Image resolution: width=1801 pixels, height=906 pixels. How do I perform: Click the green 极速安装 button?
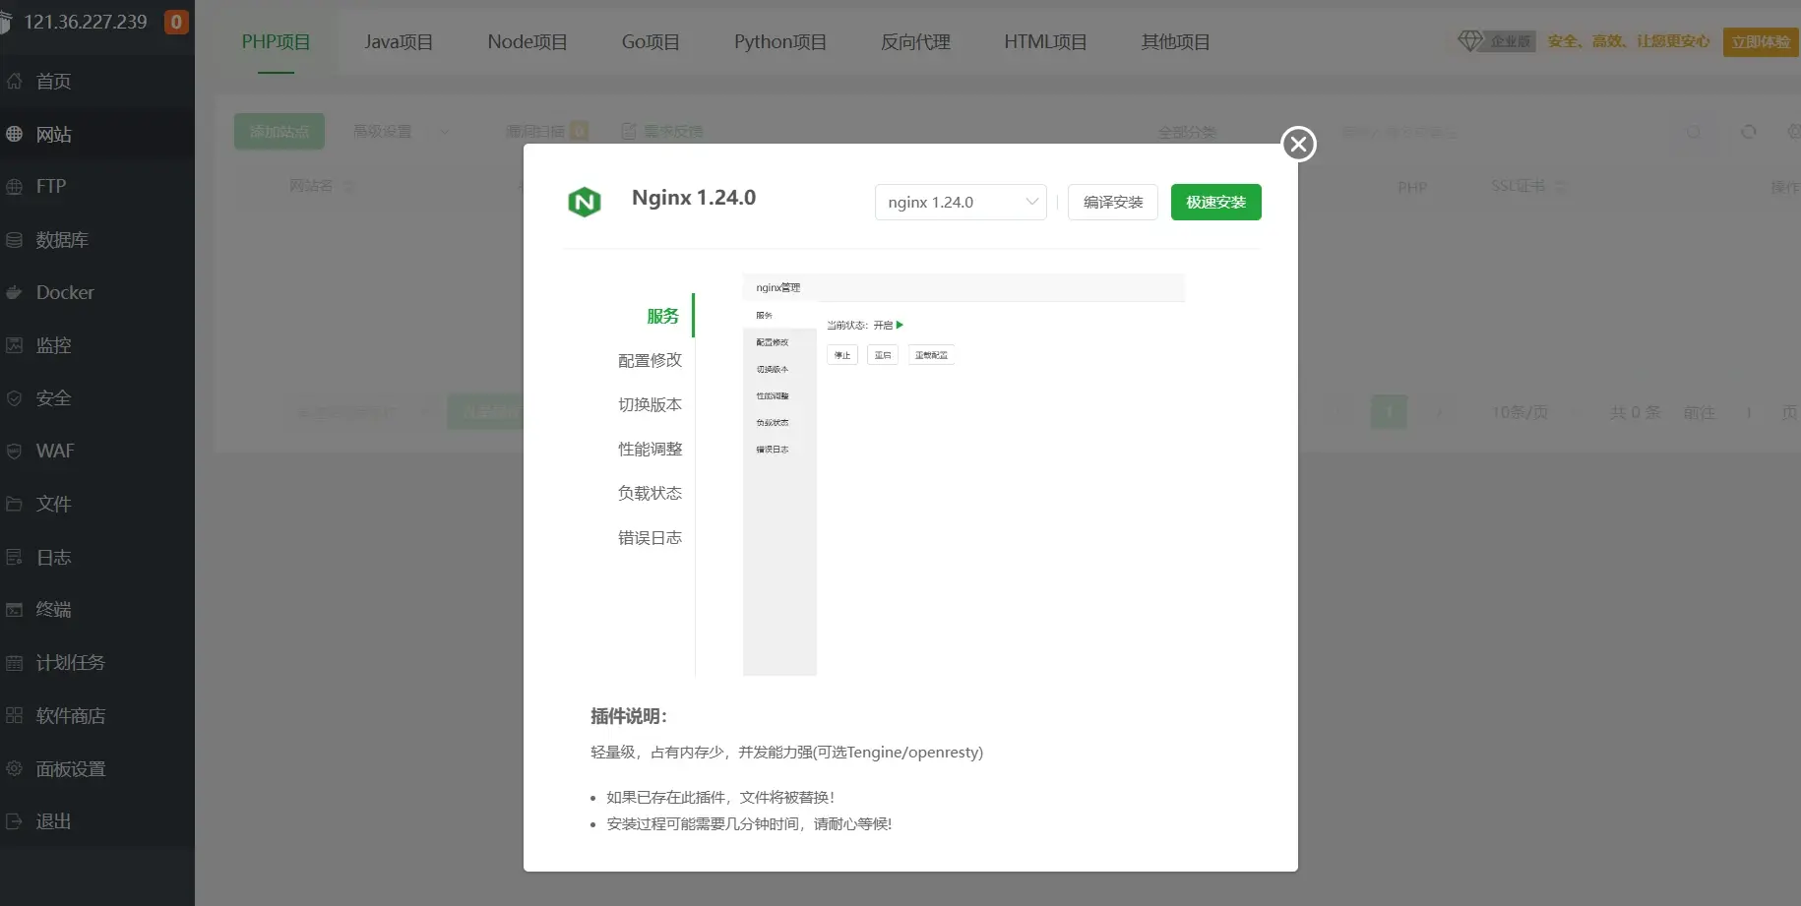click(x=1216, y=202)
